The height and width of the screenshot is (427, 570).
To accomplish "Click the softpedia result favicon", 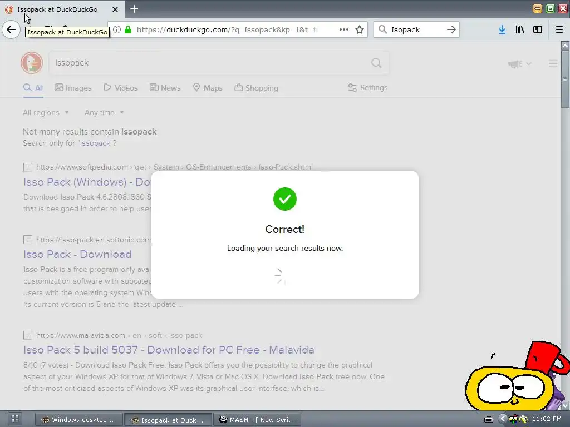I will [28, 167].
